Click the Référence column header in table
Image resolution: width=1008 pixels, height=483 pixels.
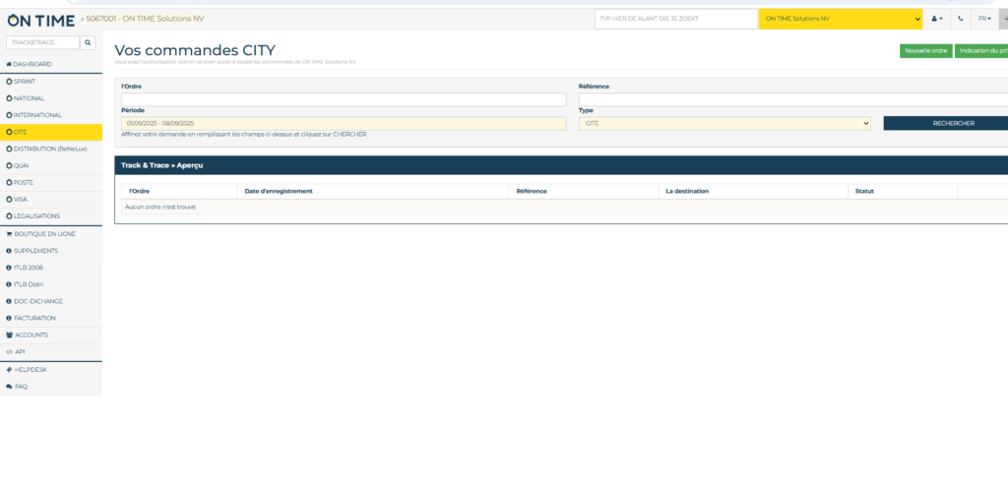point(584,192)
